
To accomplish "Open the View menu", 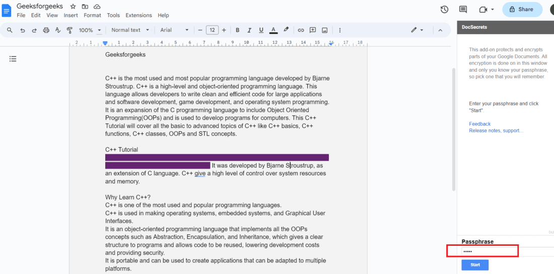I will coord(52,15).
